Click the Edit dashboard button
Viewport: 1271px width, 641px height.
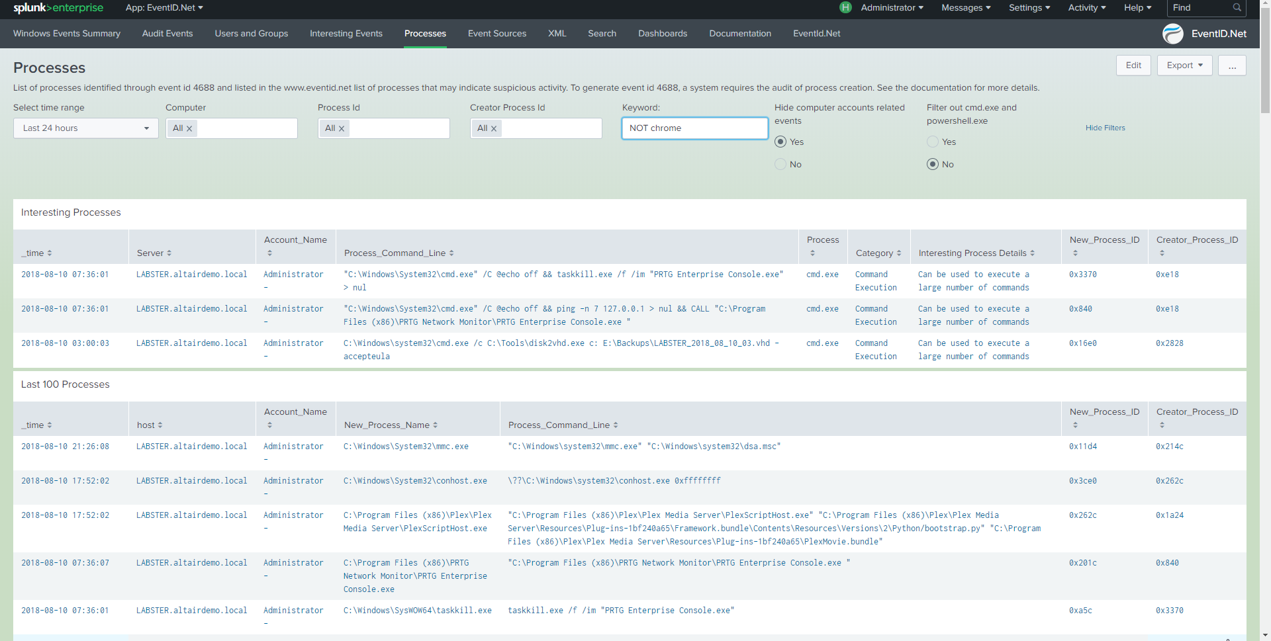tap(1134, 65)
